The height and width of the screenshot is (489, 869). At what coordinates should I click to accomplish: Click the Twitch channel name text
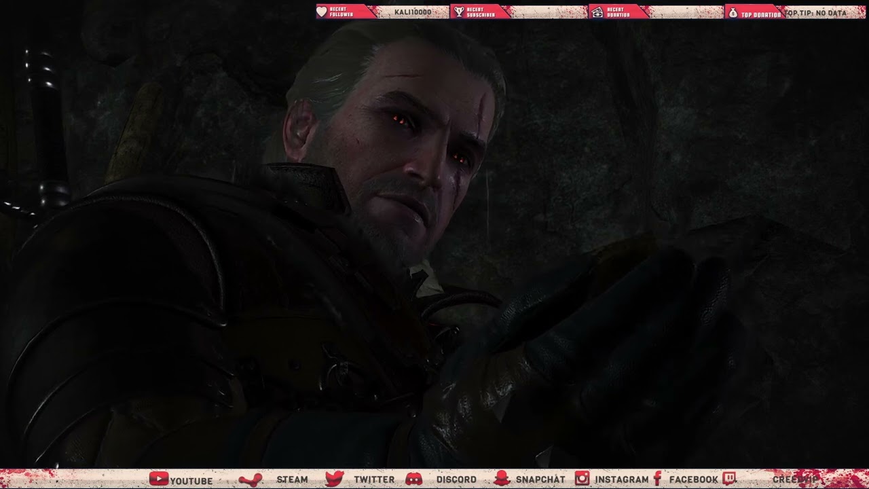[x=796, y=479]
